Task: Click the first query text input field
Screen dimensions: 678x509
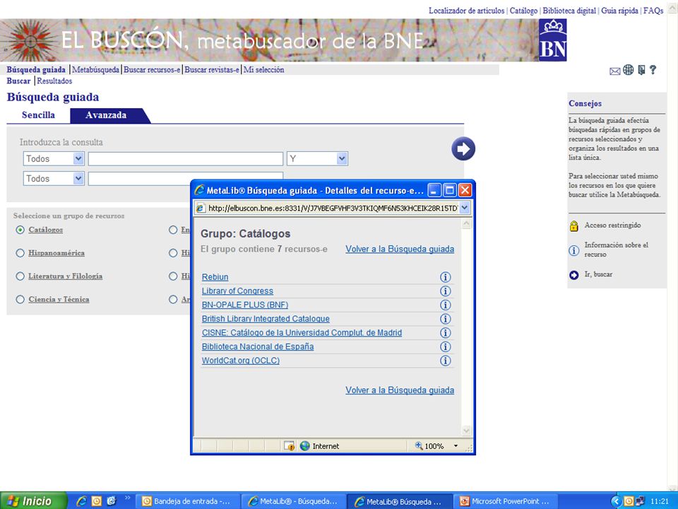Action: (x=186, y=159)
